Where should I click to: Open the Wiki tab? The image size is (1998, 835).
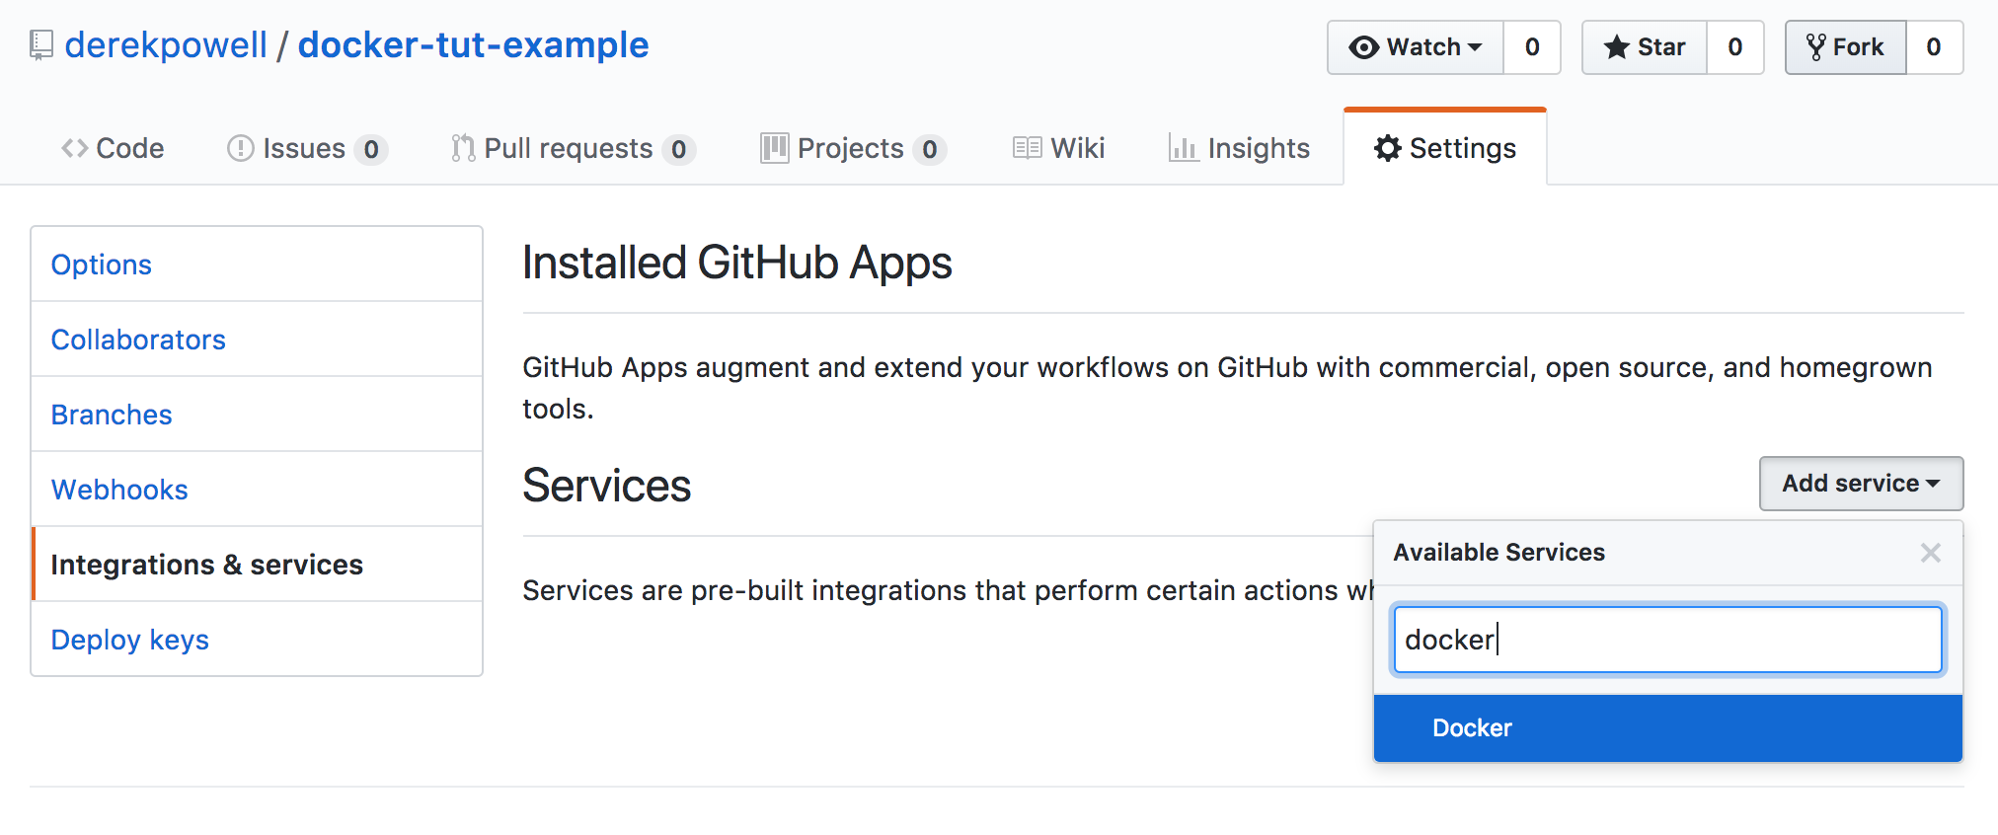1058,148
